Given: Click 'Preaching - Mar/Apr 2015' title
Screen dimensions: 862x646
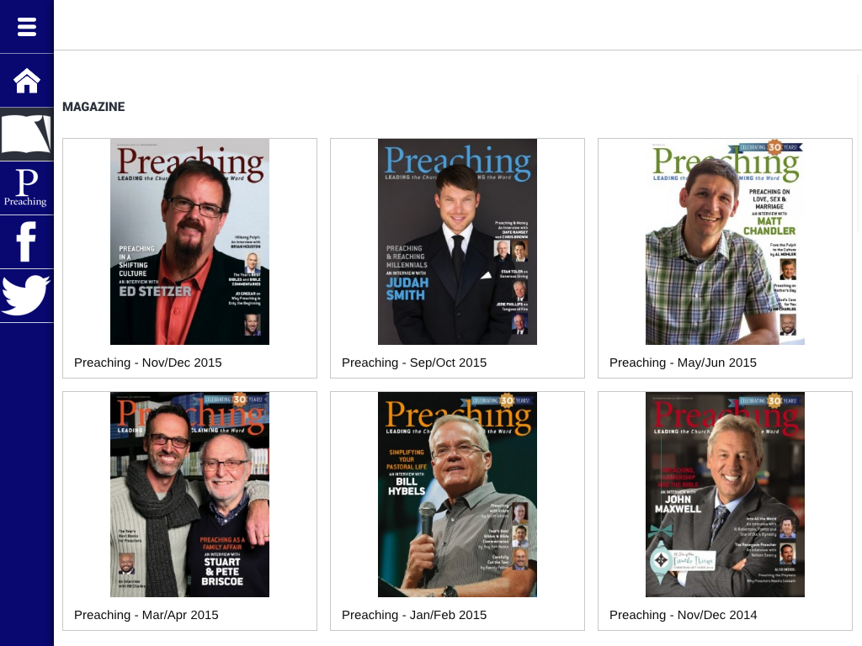Looking at the screenshot, I should tap(146, 615).
